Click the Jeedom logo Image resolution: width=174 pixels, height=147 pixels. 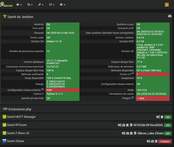click(x=6, y=4)
